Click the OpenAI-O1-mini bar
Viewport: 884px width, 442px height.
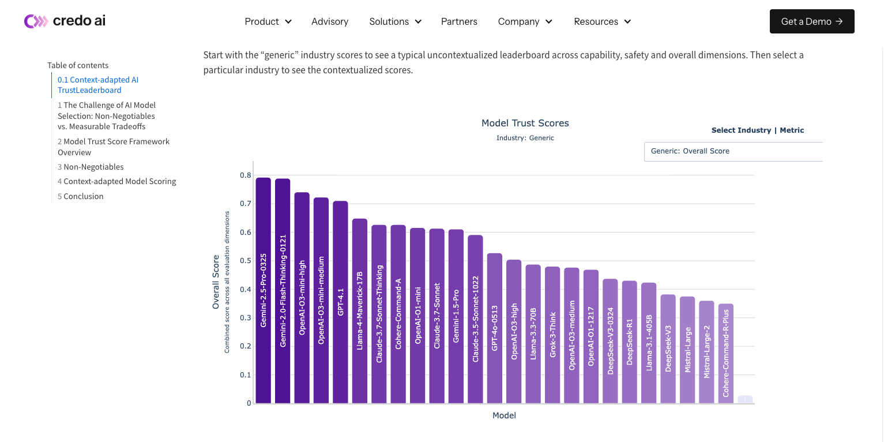417,316
